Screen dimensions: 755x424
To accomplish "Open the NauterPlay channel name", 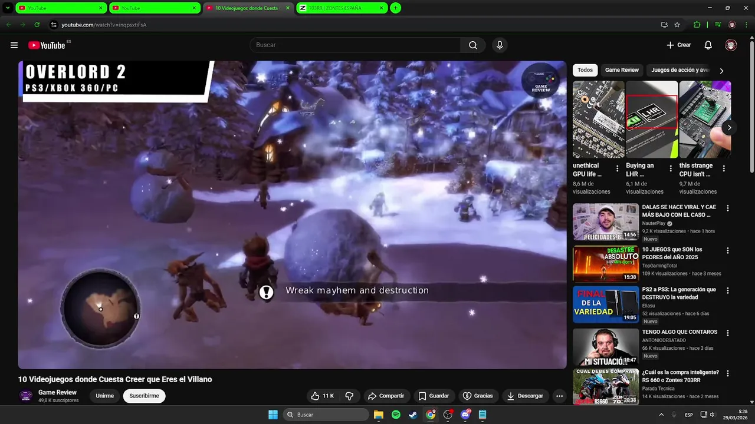I will click(x=654, y=224).
